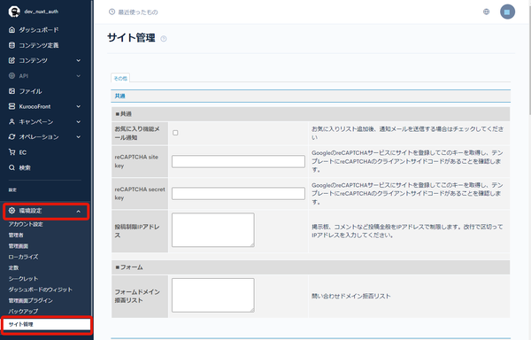Open 管理画面プラグイン submenu item
The width and height of the screenshot is (531, 340).
pyautogui.click(x=30, y=300)
